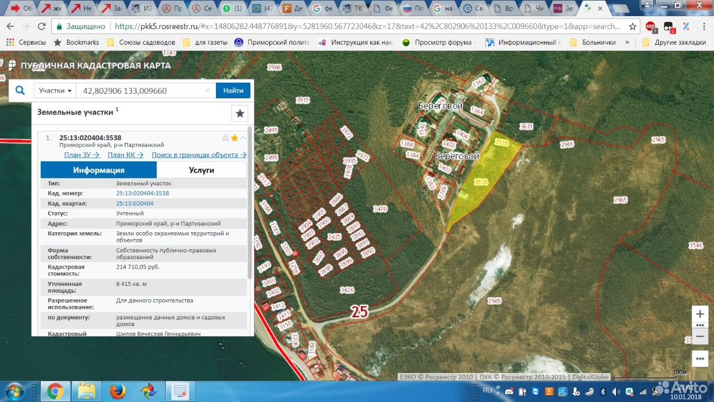
Task: Open the Другие закладки folder
Action: click(x=674, y=42)
